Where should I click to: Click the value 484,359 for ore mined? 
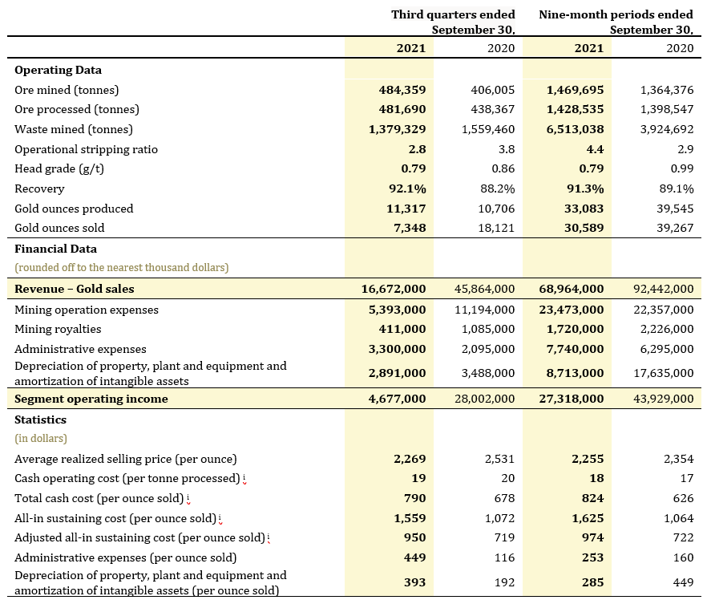tap(402, 90)
